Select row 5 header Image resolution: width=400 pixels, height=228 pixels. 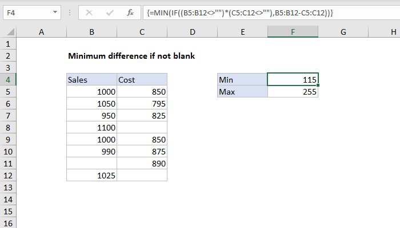(x=8, y=92)
